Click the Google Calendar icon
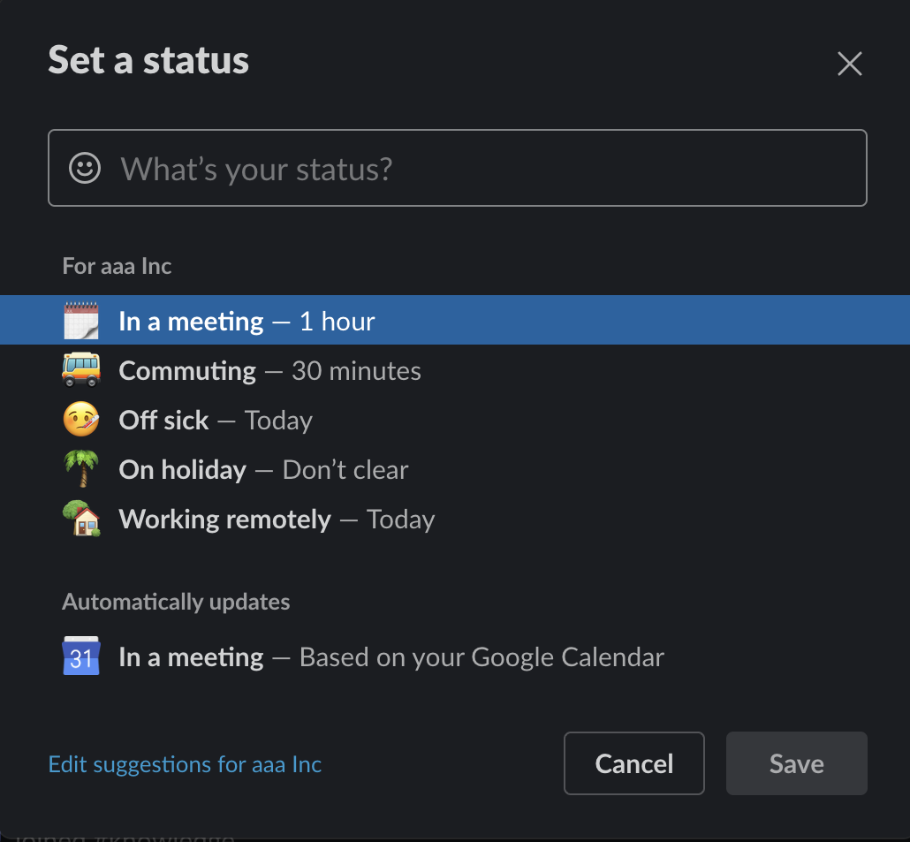 click(x=80, y=656)
